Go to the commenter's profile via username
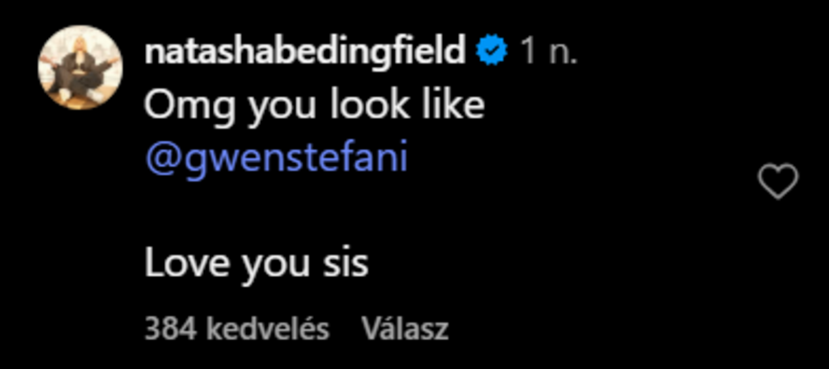 click(x=305, y=52)
